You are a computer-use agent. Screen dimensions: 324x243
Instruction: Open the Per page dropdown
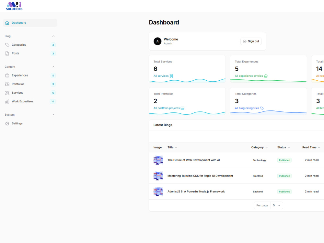click(x=277, y=205)
